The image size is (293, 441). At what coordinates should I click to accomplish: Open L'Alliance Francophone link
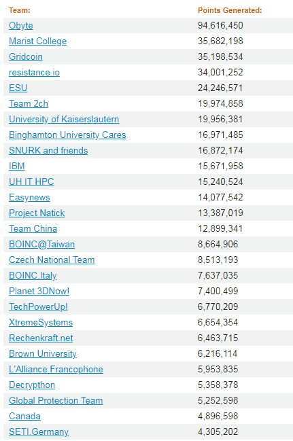point(56,369)
